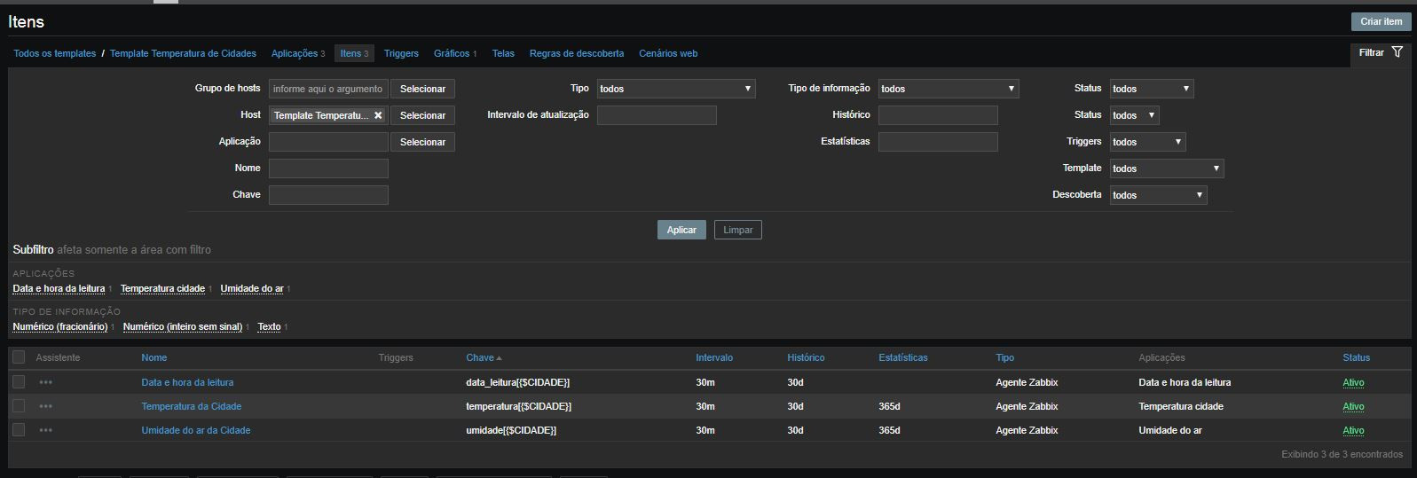
Task: Remove Template Temperatura host tag with X
Action: click(x=378, y=115)
